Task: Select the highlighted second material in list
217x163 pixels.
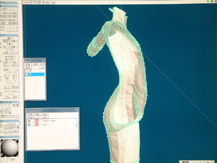Action: [34, 74]
